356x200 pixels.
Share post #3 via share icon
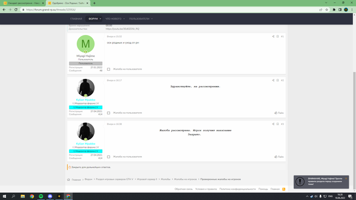click(273, 124)
